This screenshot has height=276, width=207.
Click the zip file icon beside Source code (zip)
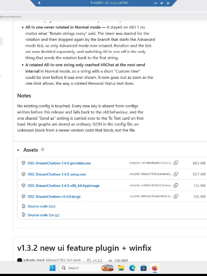[x=23, y=206]
